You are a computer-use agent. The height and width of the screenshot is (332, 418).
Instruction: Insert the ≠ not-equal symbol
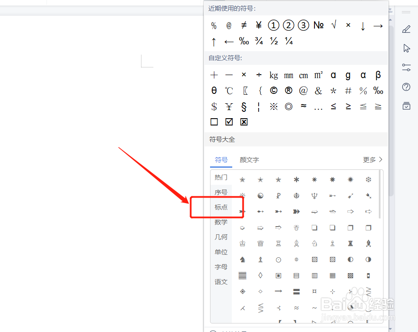tap(244, 26)
